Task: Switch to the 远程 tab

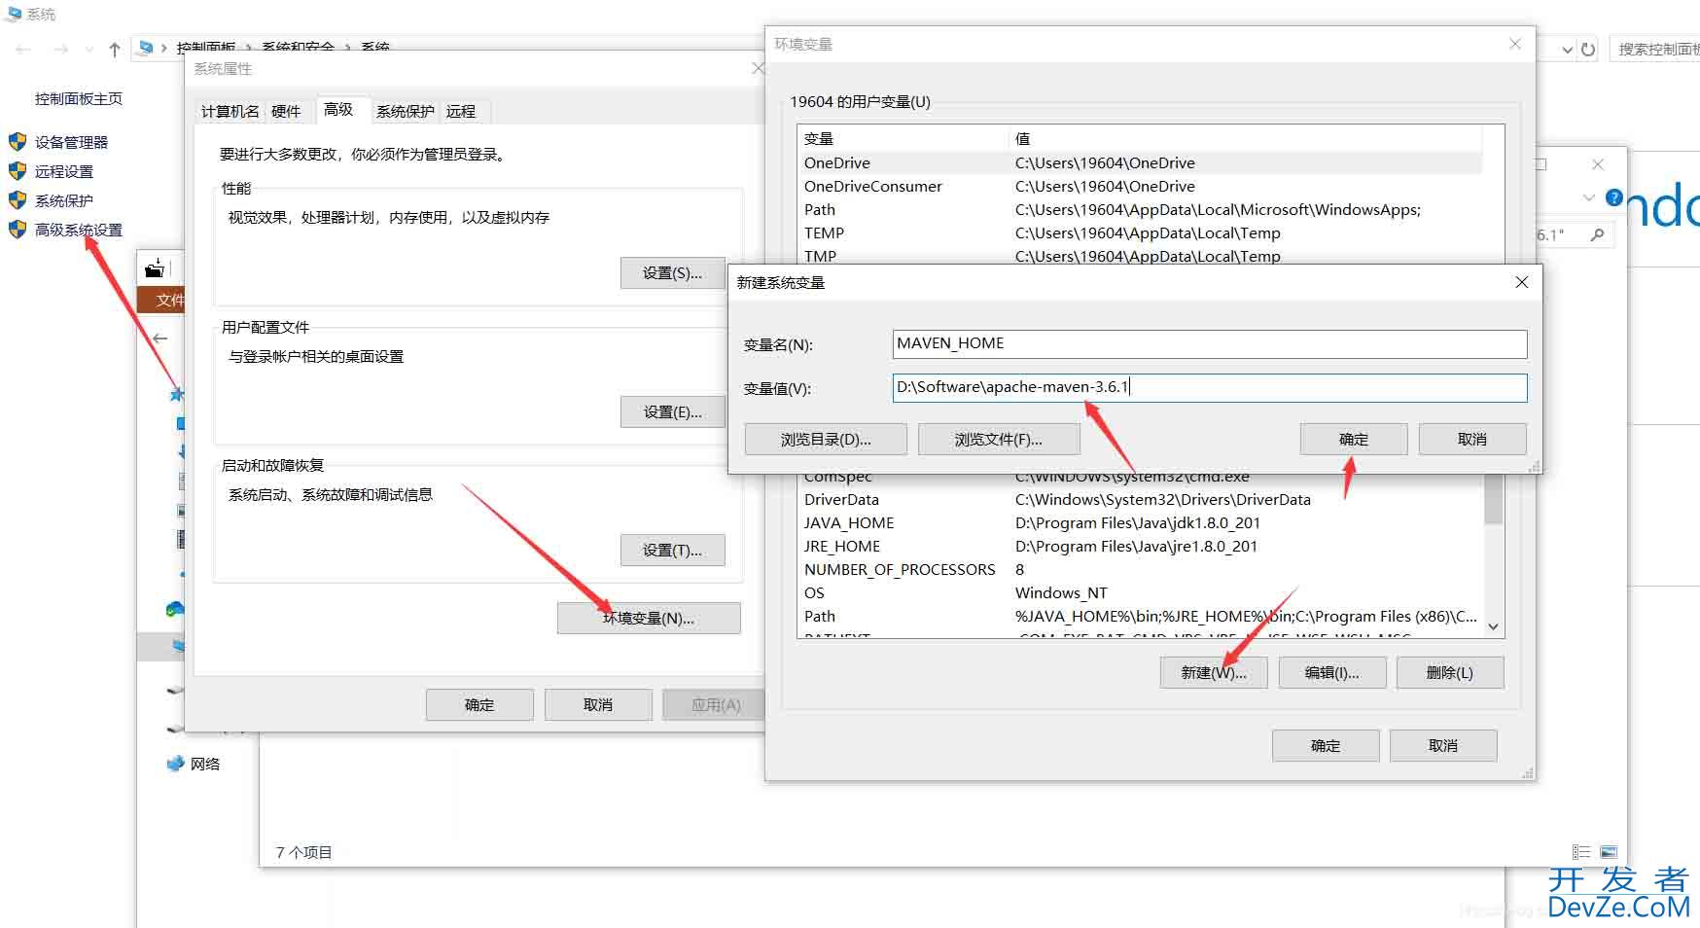Action: click(x=461, y=111)
